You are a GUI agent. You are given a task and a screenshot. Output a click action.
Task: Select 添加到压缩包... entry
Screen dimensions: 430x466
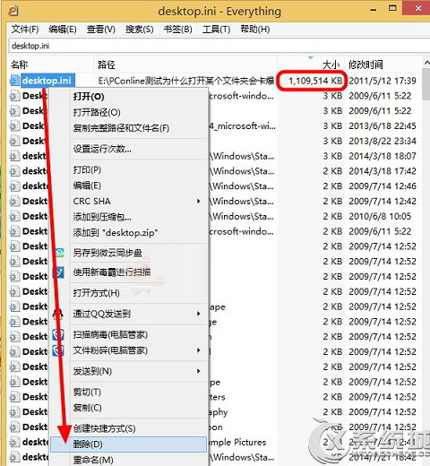coord(102,217)
